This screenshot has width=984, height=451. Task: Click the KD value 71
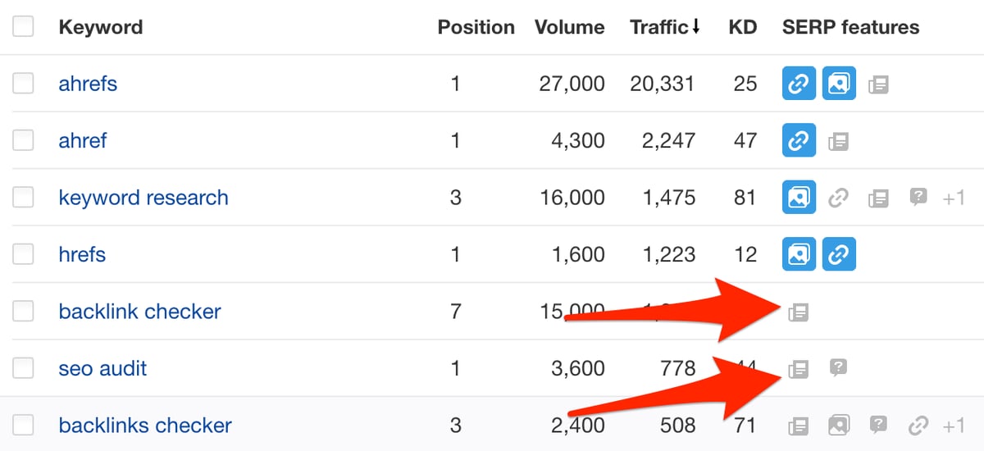click(x=745, y=426)
